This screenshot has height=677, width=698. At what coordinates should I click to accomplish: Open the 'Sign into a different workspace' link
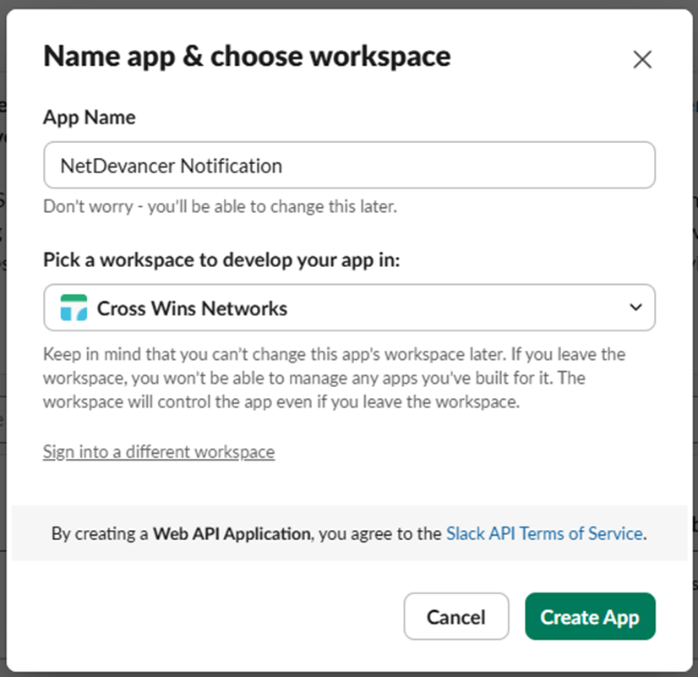(159, 452)
